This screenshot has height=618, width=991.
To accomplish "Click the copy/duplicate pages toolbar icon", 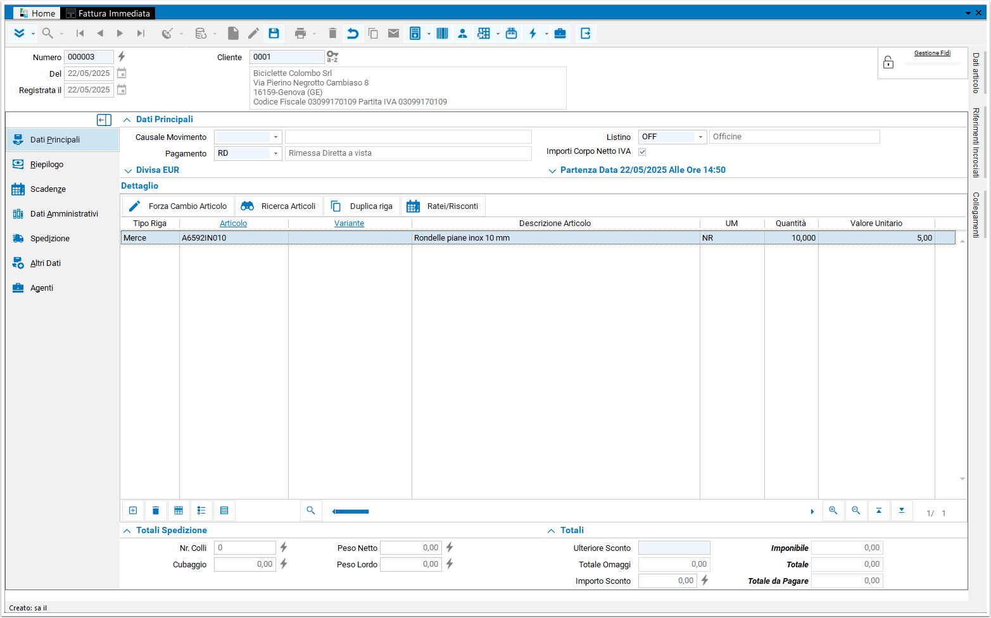I will pos(373,34).
